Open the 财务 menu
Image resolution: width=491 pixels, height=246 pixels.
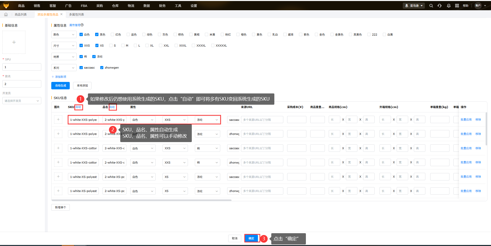[x=162, y=6]
